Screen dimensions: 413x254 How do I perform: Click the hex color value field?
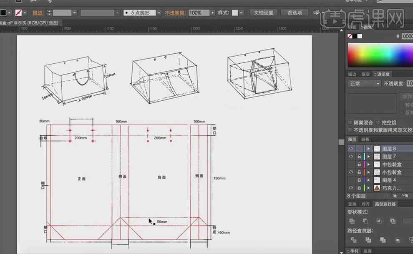click(407, 36)
